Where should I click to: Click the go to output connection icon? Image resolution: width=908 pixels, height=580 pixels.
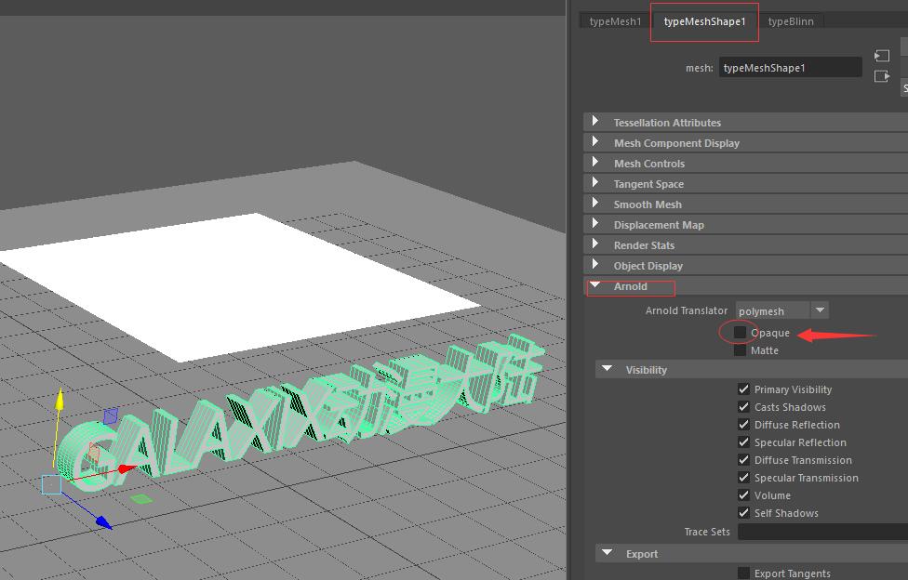(881, 76)
